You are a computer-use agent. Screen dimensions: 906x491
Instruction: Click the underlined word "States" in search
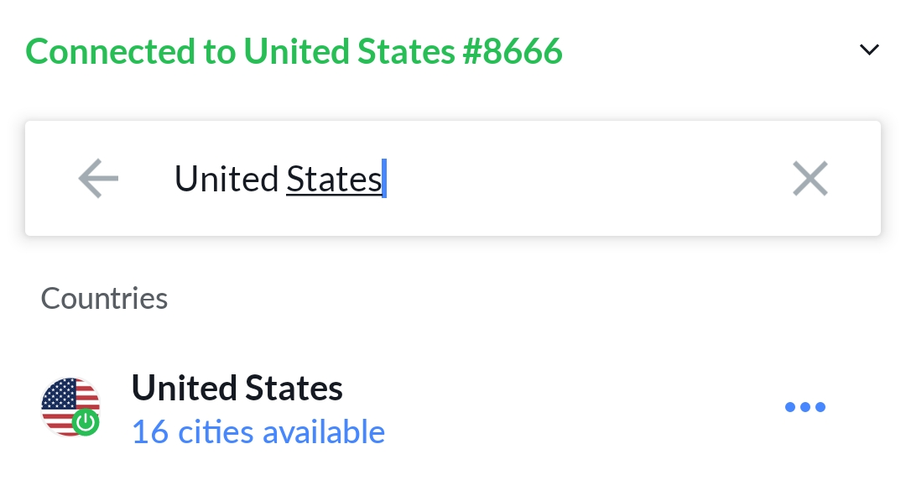point(333,179)
